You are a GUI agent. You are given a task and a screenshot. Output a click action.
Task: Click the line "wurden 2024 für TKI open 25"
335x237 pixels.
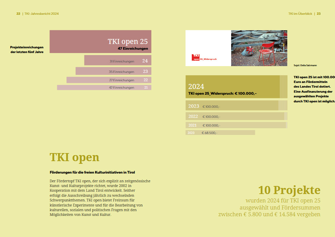click(283, 200)
